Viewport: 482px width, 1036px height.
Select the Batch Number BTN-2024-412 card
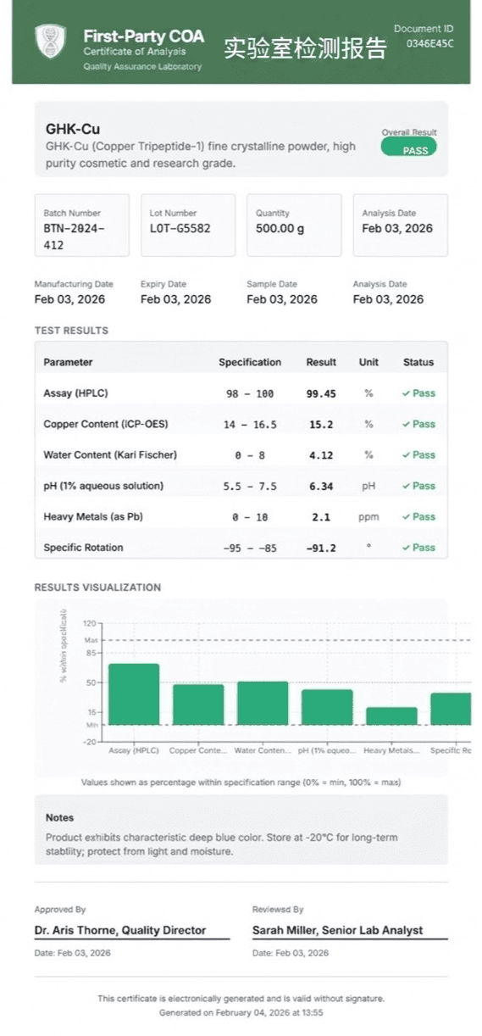(82, 226)
